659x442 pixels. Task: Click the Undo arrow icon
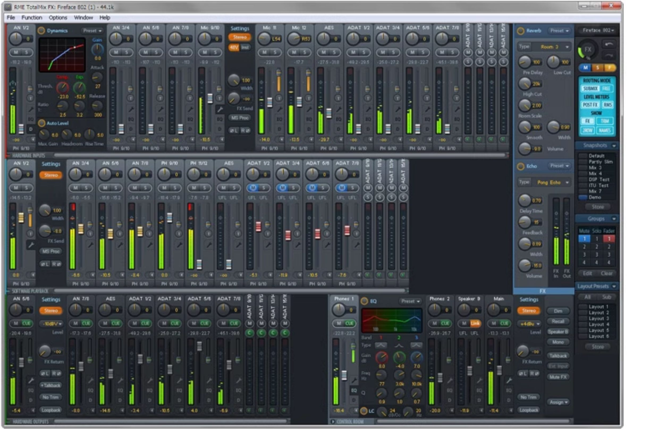point(609,45)
